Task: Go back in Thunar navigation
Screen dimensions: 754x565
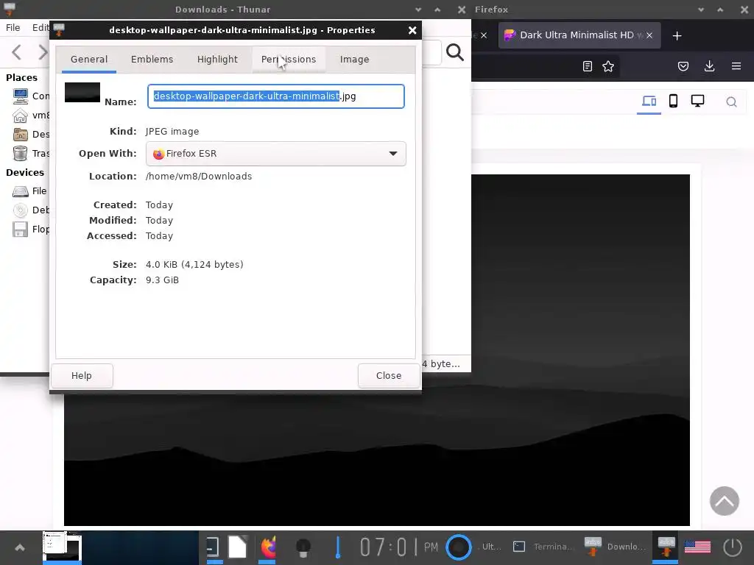Action: coord(16,52)
